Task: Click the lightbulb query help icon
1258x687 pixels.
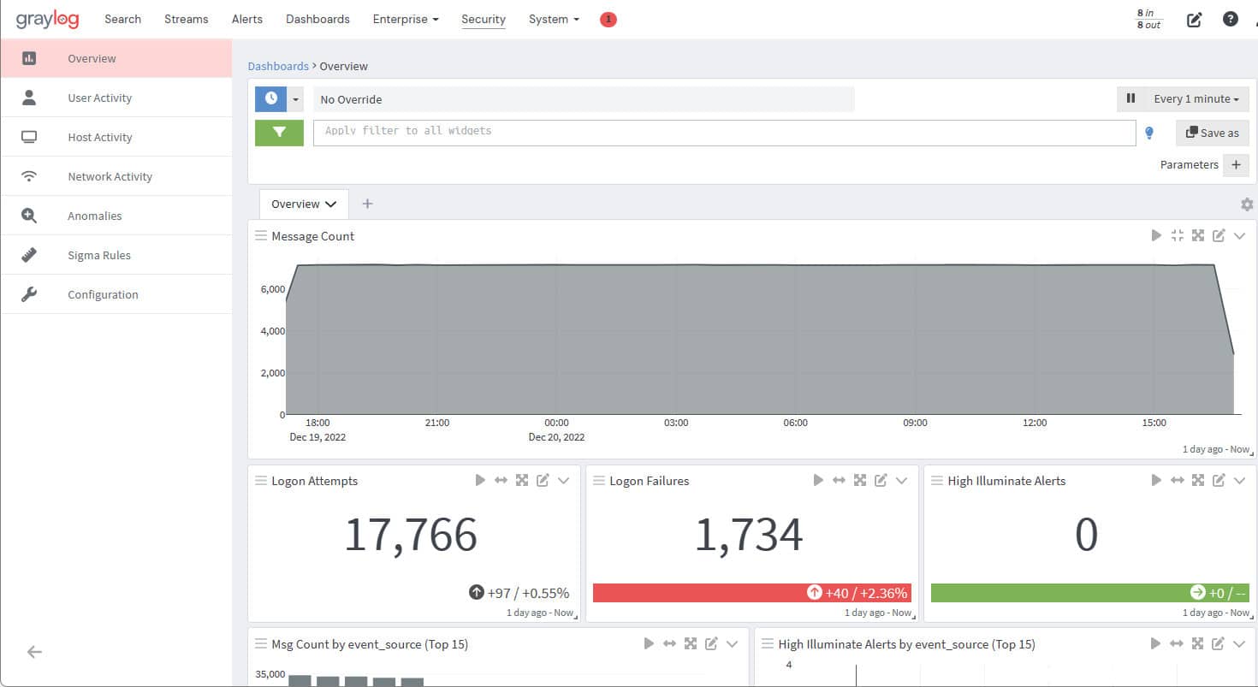Action: click(x=1149, y=133)
